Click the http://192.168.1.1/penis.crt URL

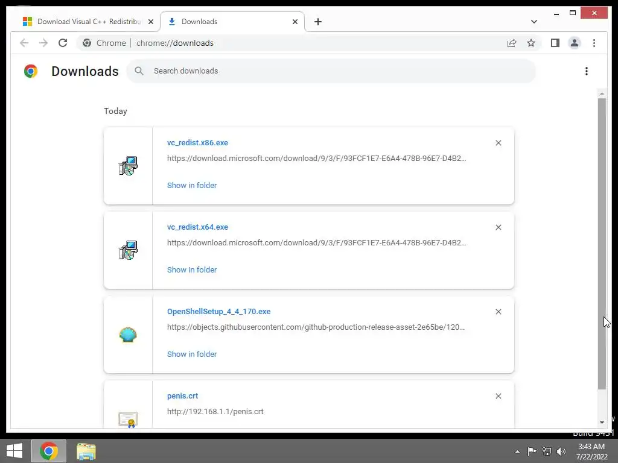(x=215, y=411)
